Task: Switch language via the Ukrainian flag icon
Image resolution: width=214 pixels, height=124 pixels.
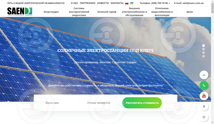Action: tap(132, 3)
